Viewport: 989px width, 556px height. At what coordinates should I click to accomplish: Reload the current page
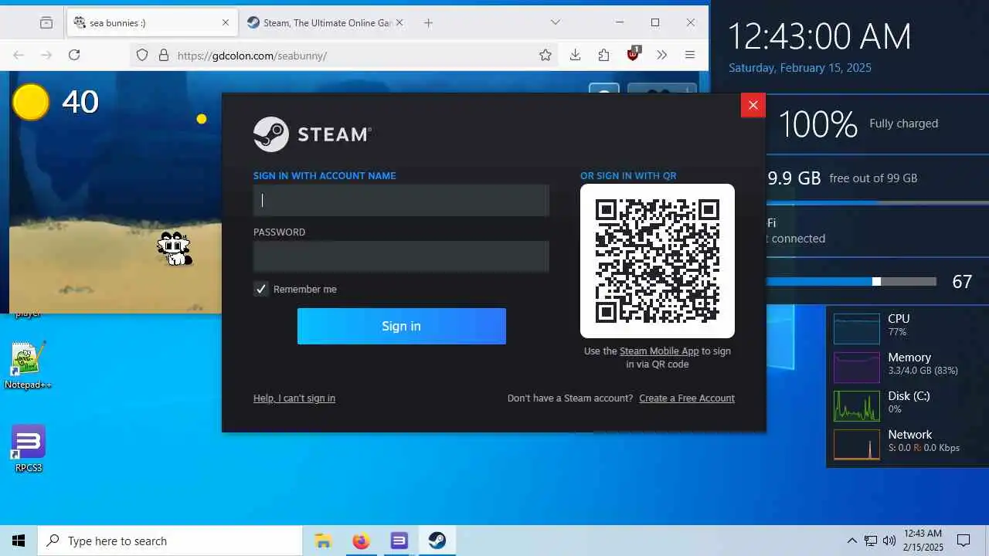click(x=74, y=55)
